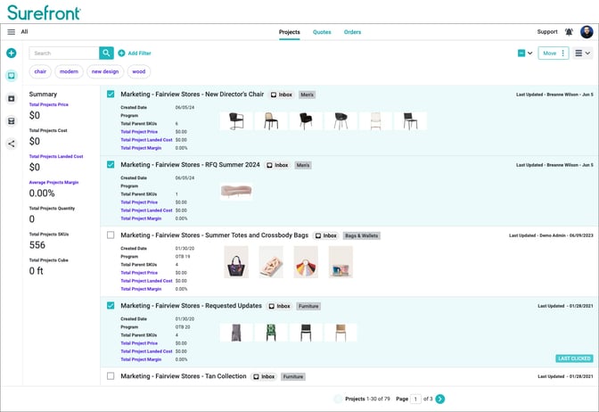Open the user profile avatar
The image size is (599, 412).
(587, 32)
